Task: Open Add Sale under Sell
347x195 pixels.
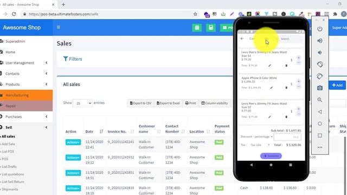Action: coord(8,144)
